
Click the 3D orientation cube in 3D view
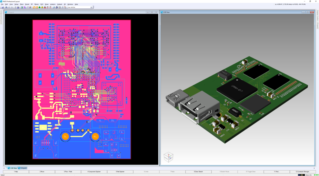[168, 157]
